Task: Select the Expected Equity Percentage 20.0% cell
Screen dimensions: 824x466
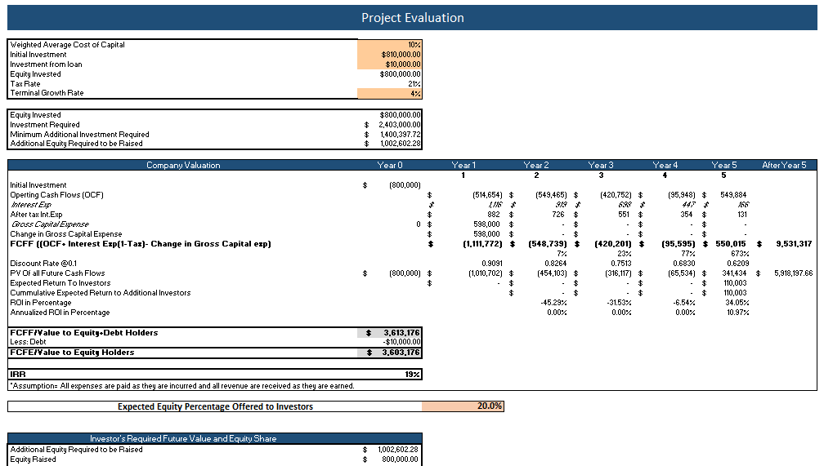Action: point(463,406)
